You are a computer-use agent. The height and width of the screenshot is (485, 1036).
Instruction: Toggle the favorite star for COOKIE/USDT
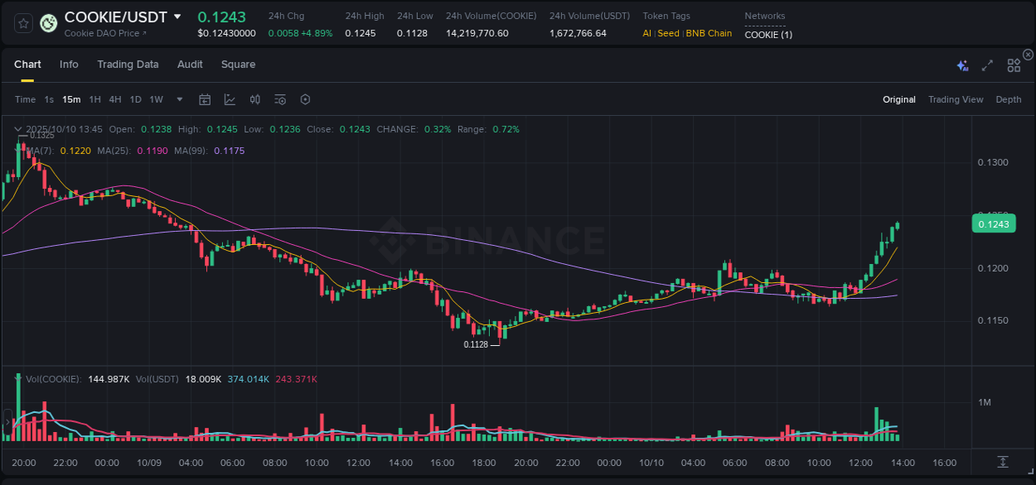(x=22, y=23)
